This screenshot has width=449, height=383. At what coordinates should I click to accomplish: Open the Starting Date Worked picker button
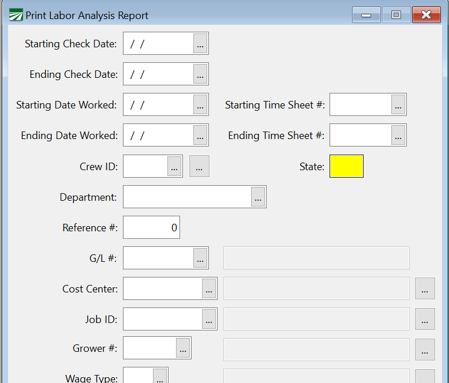pyautogui.click(x=200, y=105)
